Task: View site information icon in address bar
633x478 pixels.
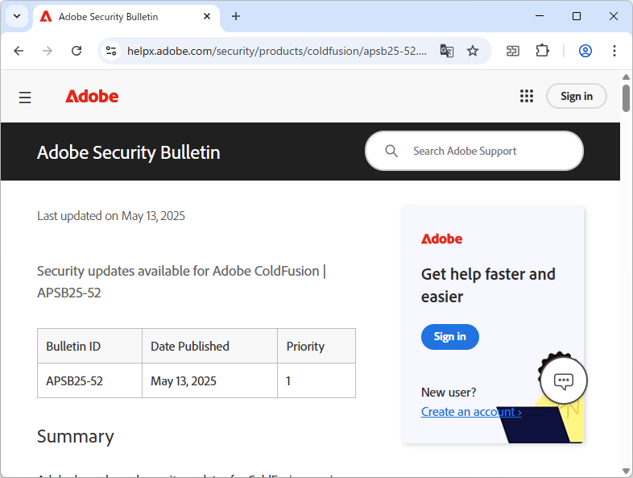Action: pos(112,51)
